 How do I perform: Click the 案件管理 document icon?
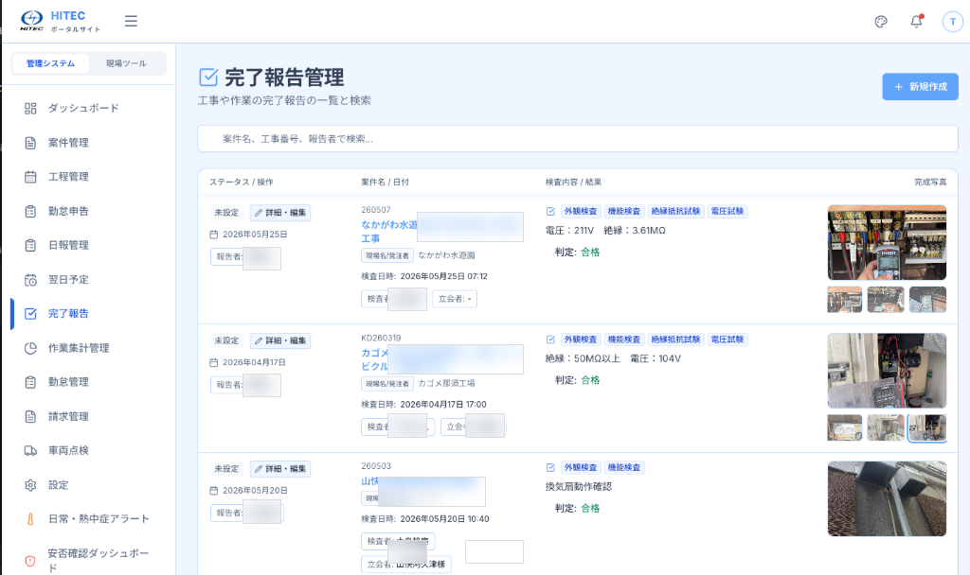click(30, 144)
